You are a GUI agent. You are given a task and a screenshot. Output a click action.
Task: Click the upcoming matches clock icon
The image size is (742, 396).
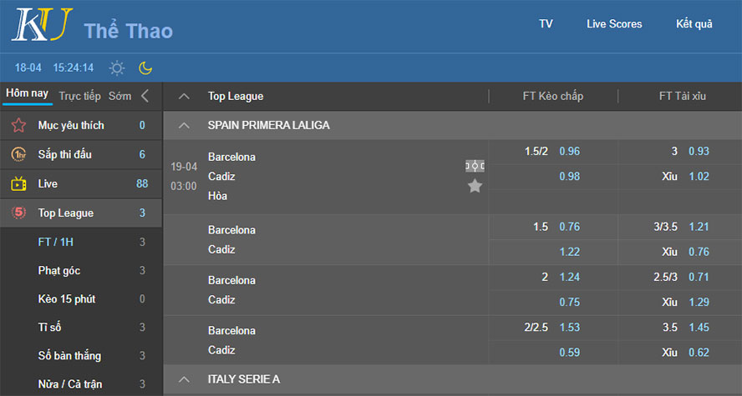click(18, 154)
